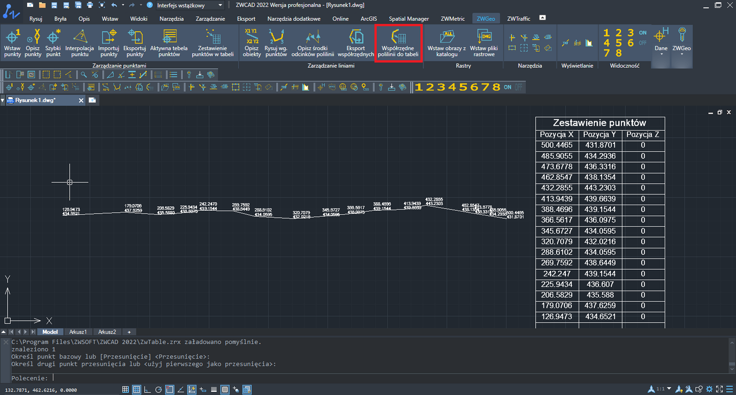Open the Arkusz1 layout tab
736x395 pixels.
pos(78,332)
